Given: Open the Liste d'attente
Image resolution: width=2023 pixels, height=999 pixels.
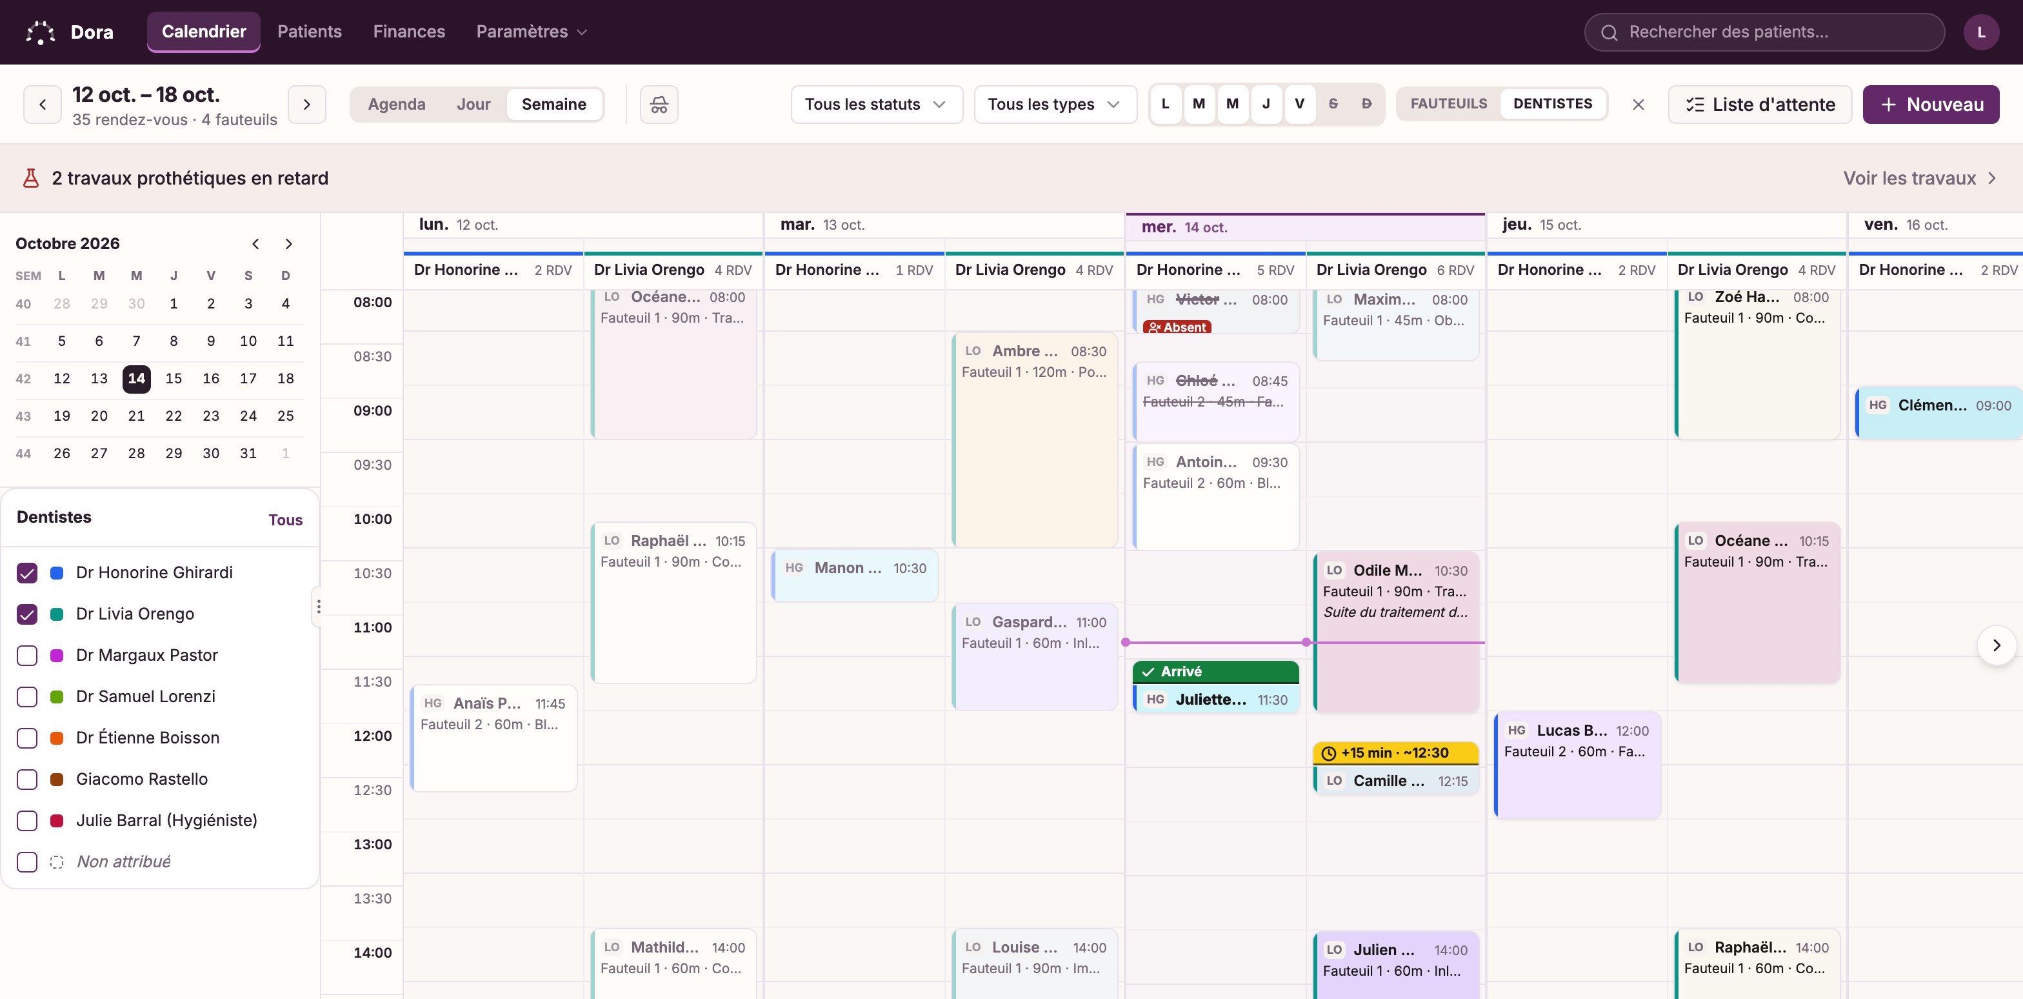Looking at the screenshot, I should pos(1760,105).
